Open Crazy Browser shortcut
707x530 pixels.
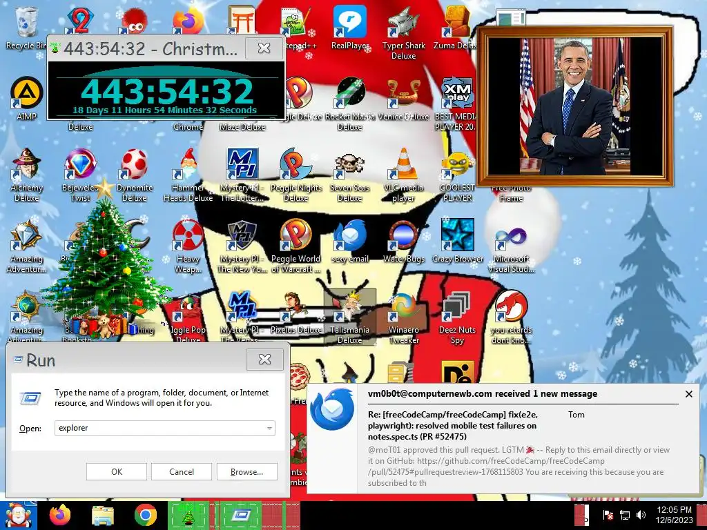click(x=457, y=241)
